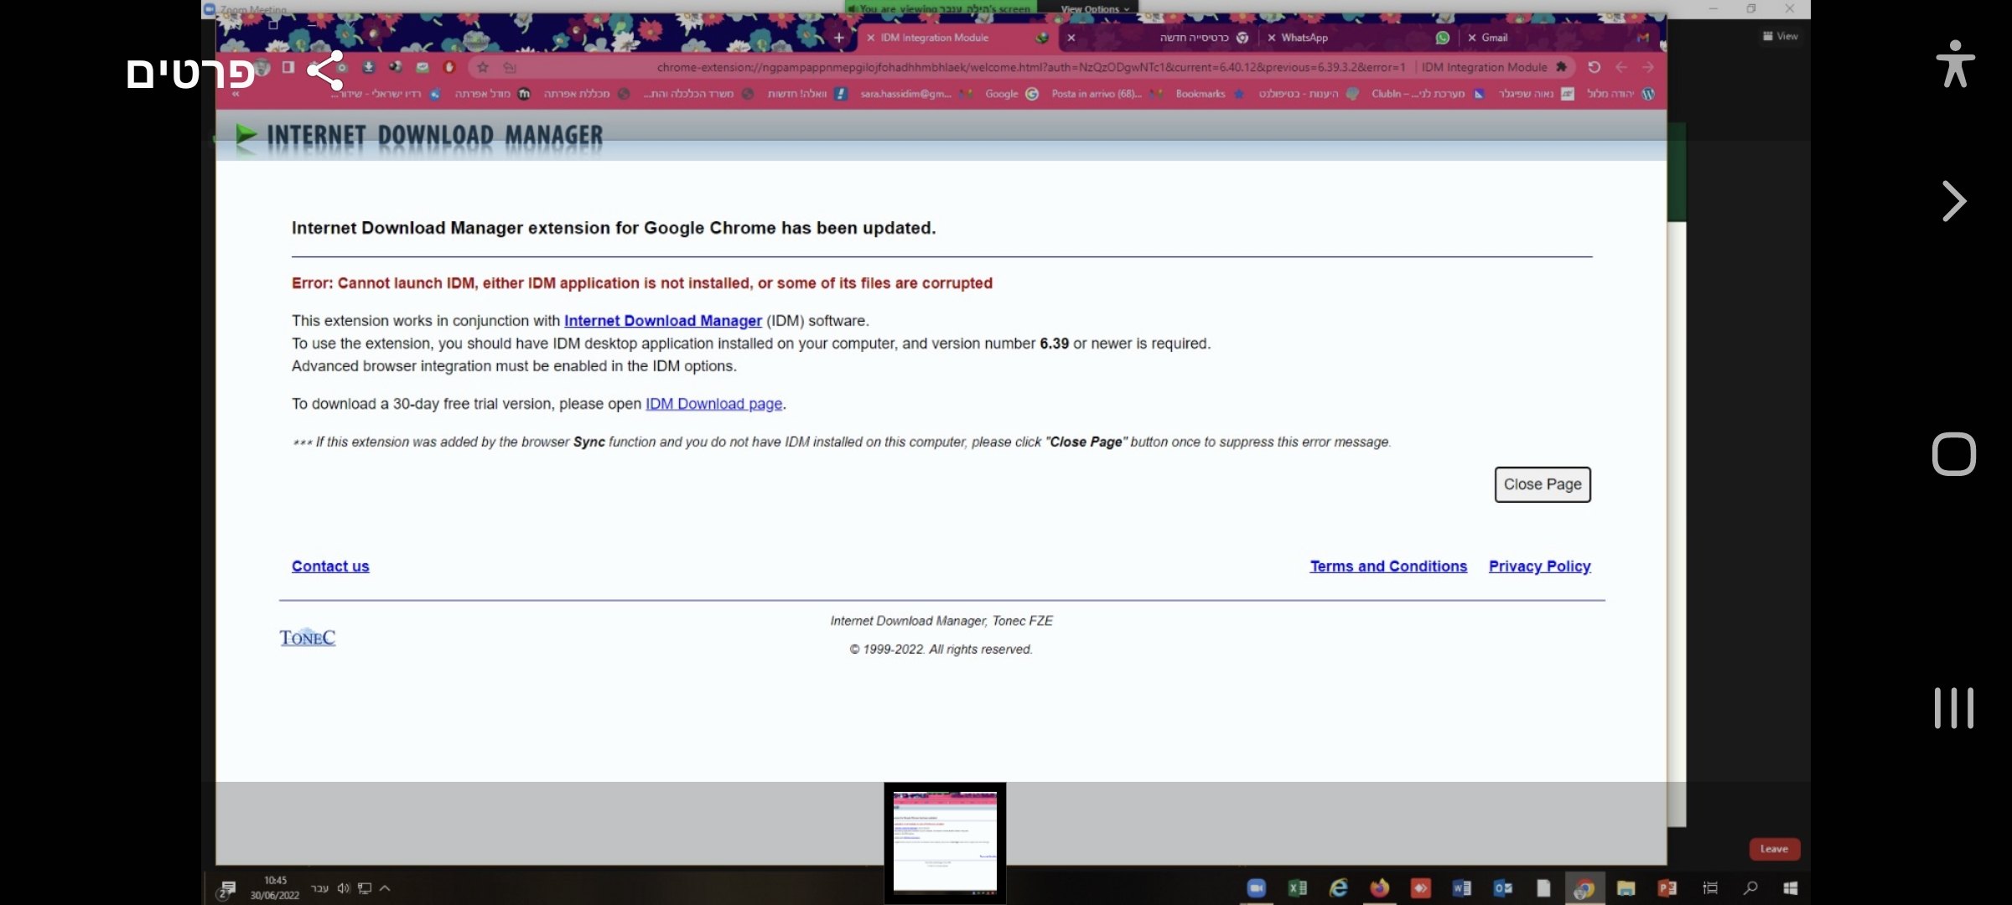Viewport: 2012px width, 905px height.
Task: Click the share icon overlay
Action: coord(325,70)
